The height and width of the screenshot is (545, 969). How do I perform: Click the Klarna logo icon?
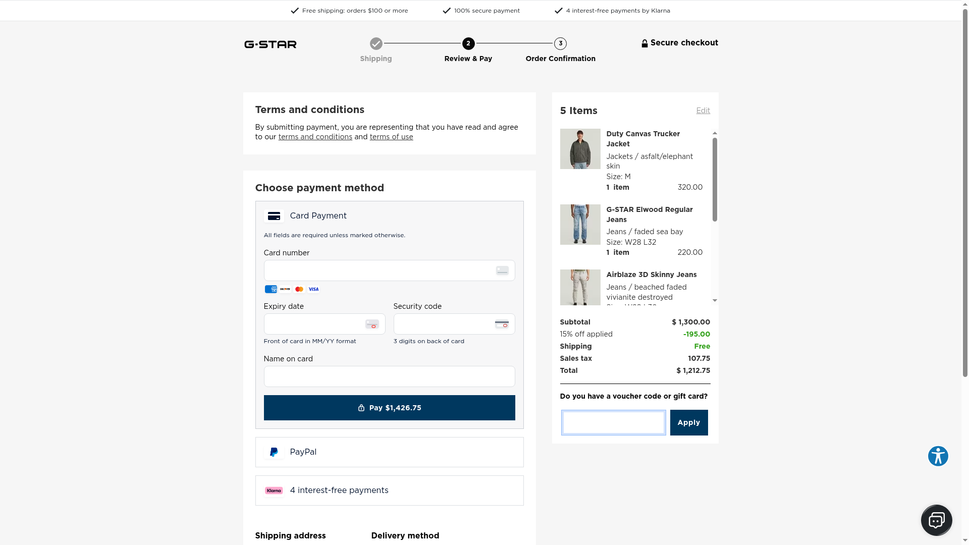[x=274, y=490]
